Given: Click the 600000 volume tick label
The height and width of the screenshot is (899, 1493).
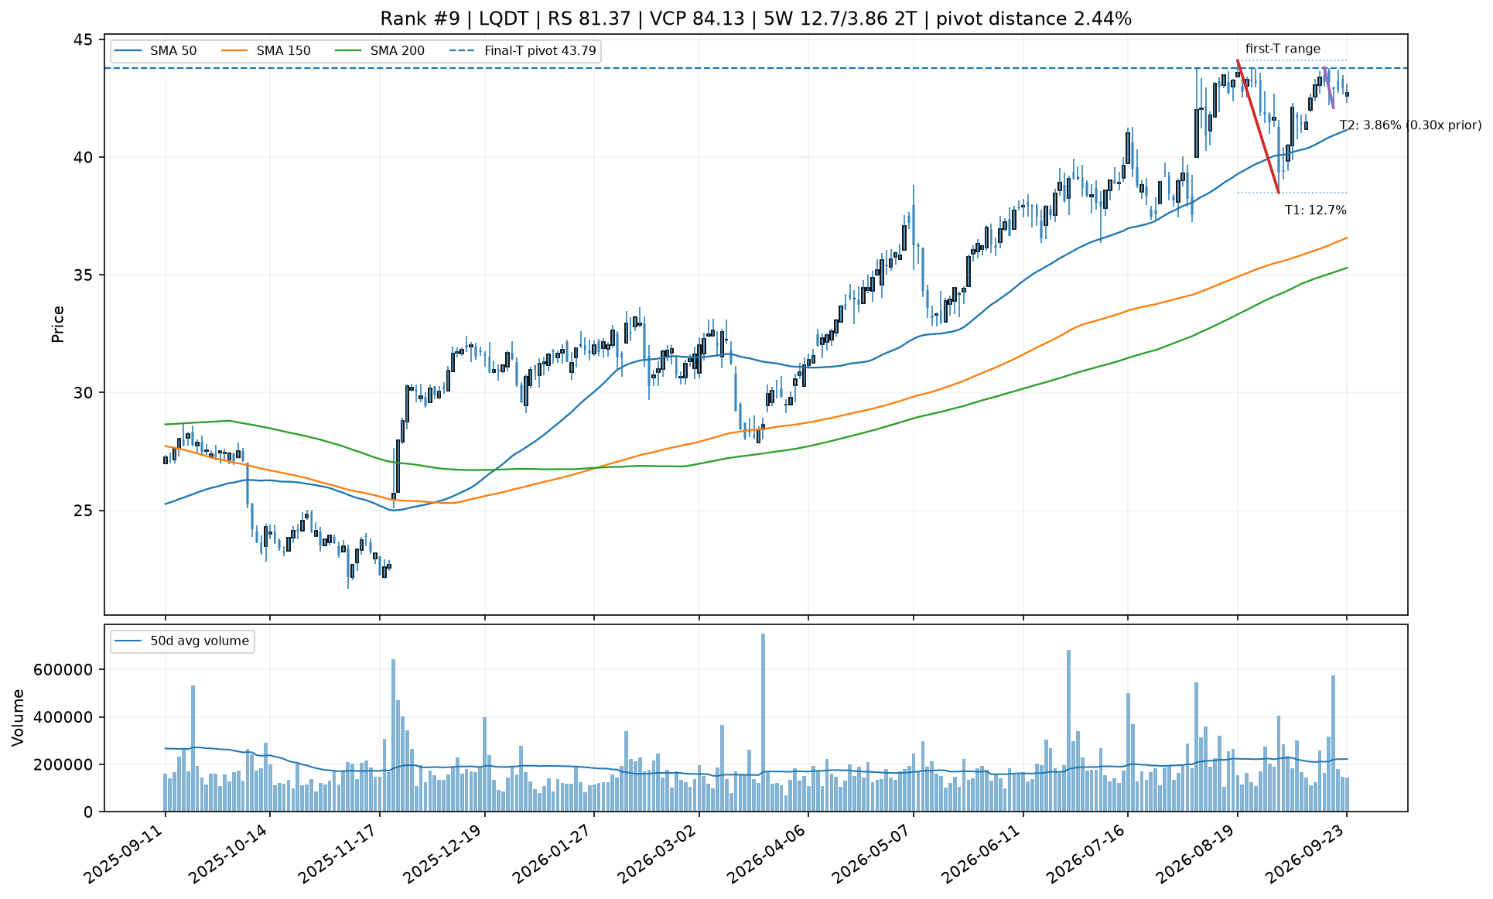Looking at the screenshot, I should click(x=63, y=670).
